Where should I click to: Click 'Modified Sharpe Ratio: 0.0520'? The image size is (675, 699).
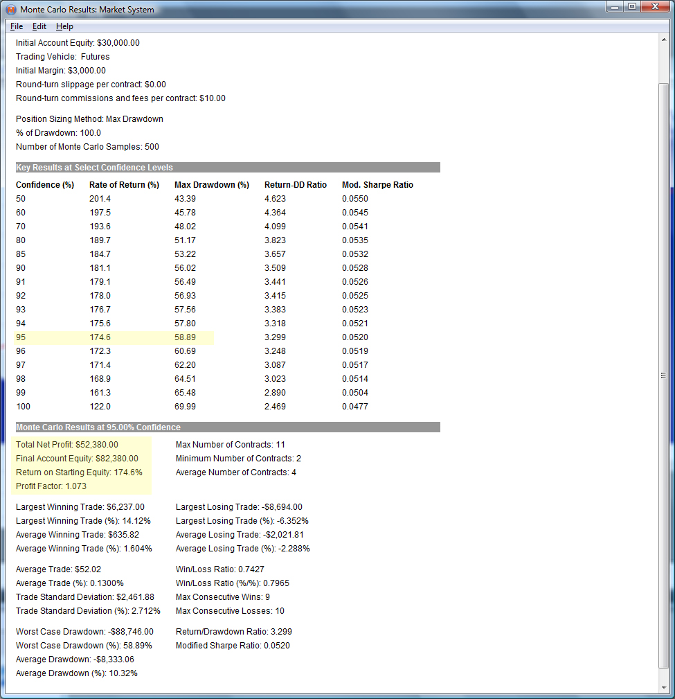(233, 646)
